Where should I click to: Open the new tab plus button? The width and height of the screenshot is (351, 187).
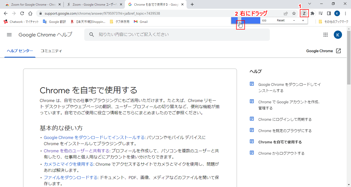pos(192,4)
